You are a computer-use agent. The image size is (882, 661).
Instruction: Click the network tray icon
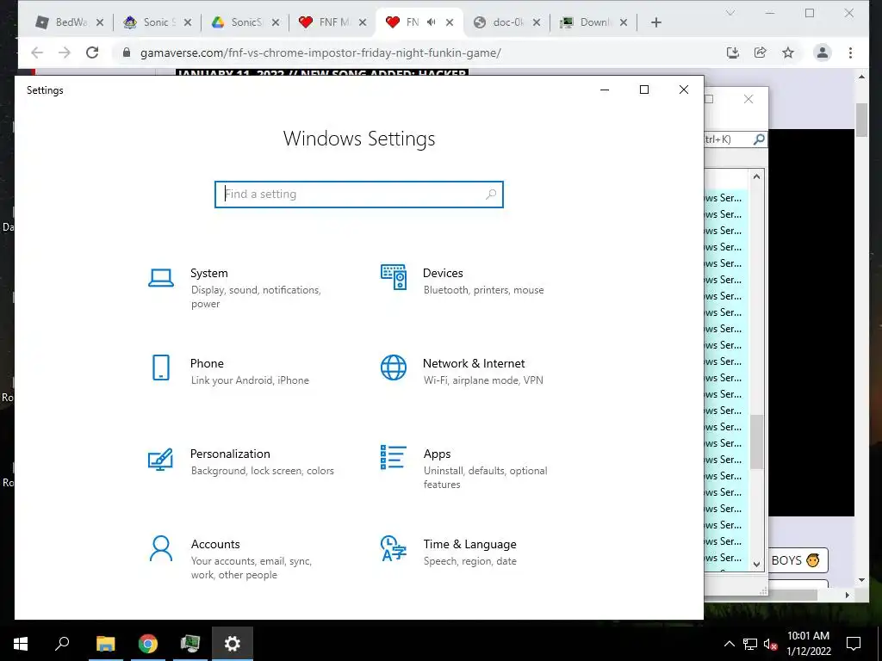(x=750, y=644)
